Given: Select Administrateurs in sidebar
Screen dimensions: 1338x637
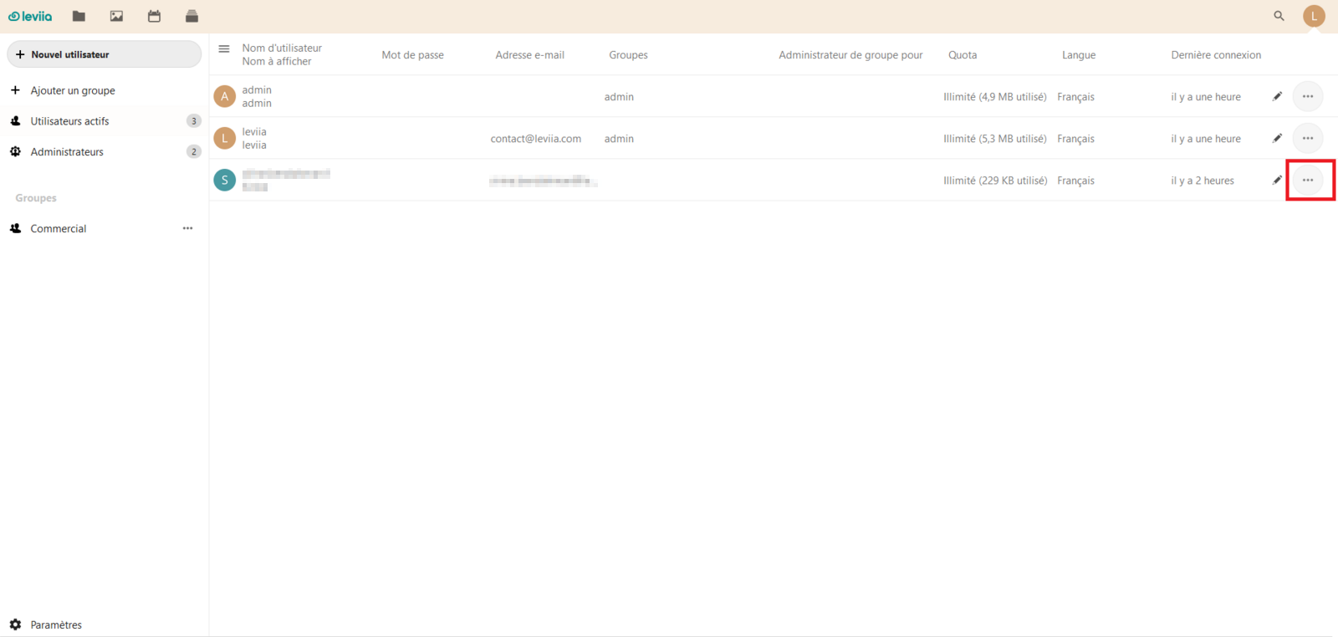Looking at the screenshot, I should [x=67, y=152].
